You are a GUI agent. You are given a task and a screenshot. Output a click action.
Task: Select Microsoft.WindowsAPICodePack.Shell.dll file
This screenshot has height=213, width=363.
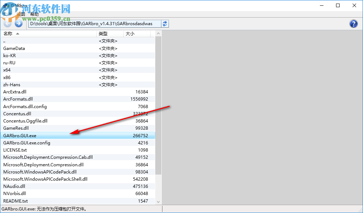(x=78, y=179)
